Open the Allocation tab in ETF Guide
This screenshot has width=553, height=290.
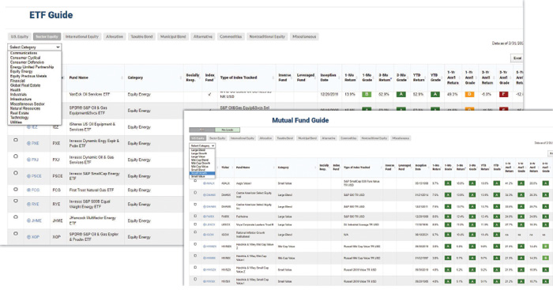point(115,36)
